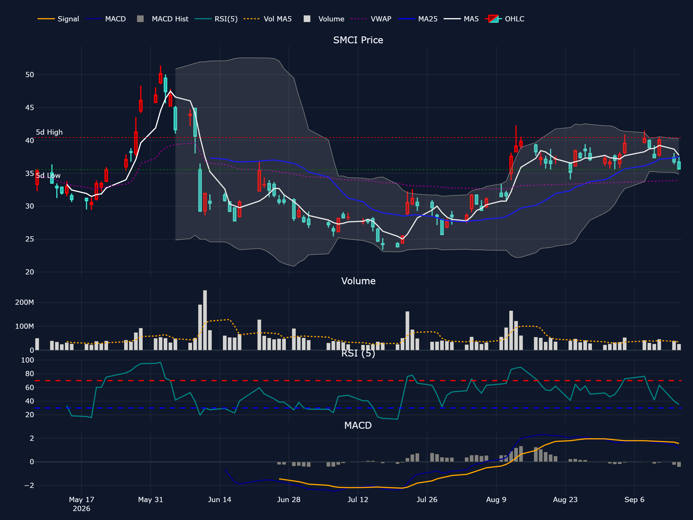Click the May 17 2026 date label

[81, 504]
